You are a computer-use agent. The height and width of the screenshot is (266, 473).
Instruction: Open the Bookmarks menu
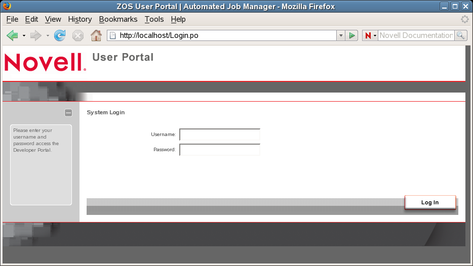pyautogui.click(x=119, y=19)
